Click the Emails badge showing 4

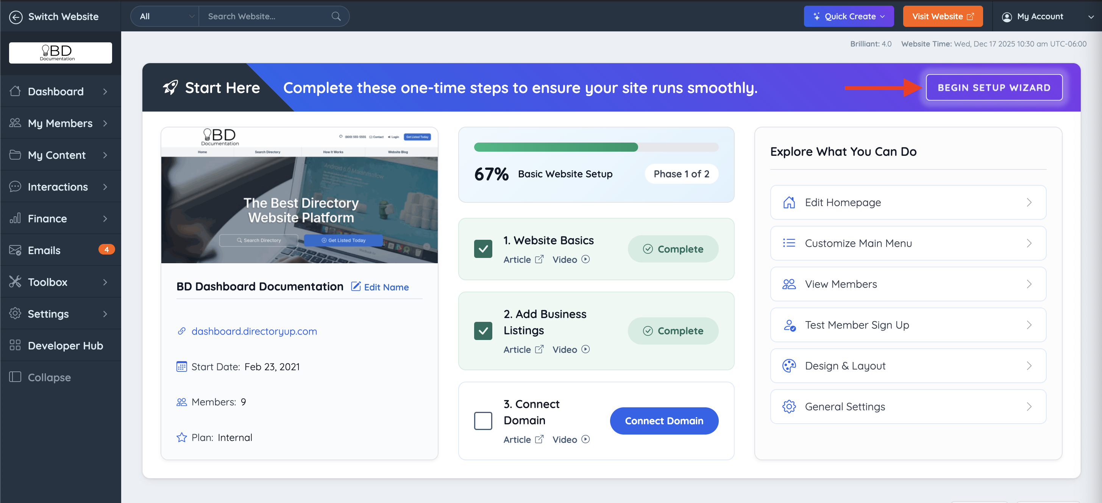(x=106, y=250)
